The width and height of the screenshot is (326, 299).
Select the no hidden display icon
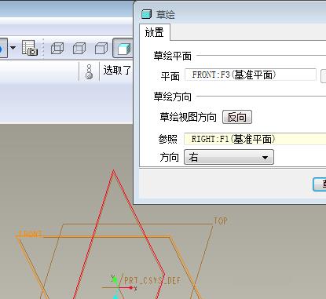click(x=101, y=49)
